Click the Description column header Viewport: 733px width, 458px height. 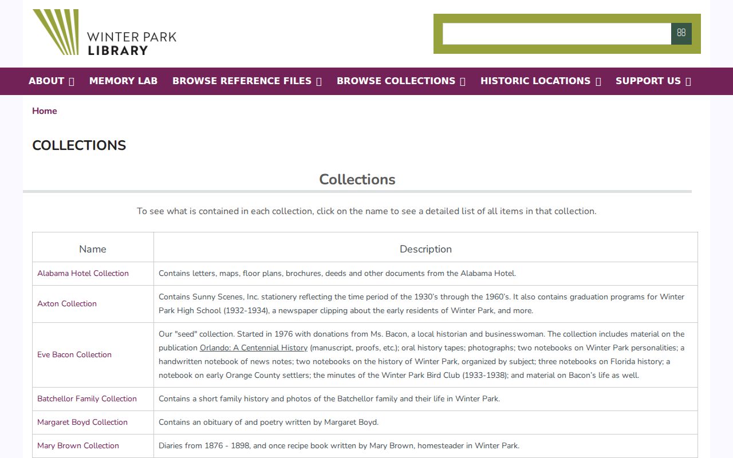point(425,249)
